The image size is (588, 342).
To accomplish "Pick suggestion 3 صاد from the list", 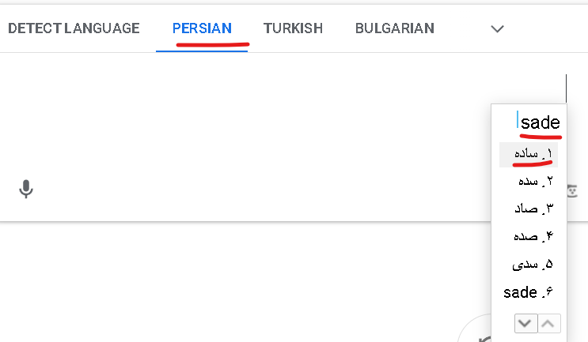I will [529, 209].
